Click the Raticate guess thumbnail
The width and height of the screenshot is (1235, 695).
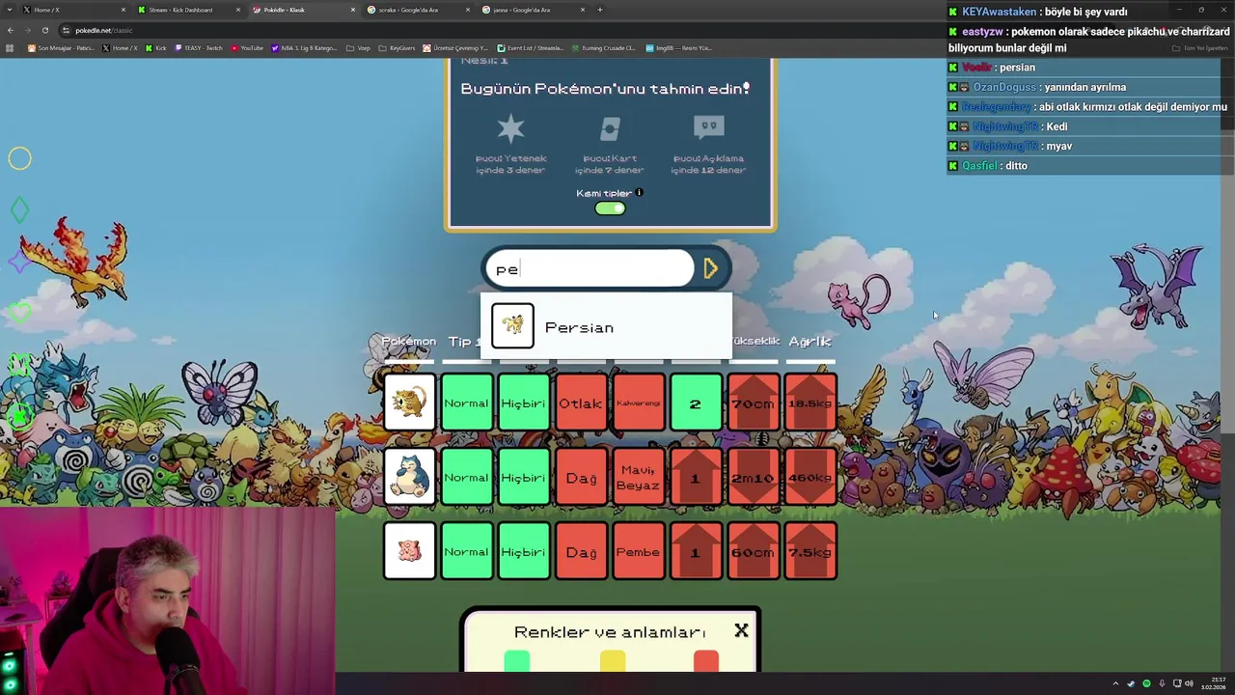point(409,403)
